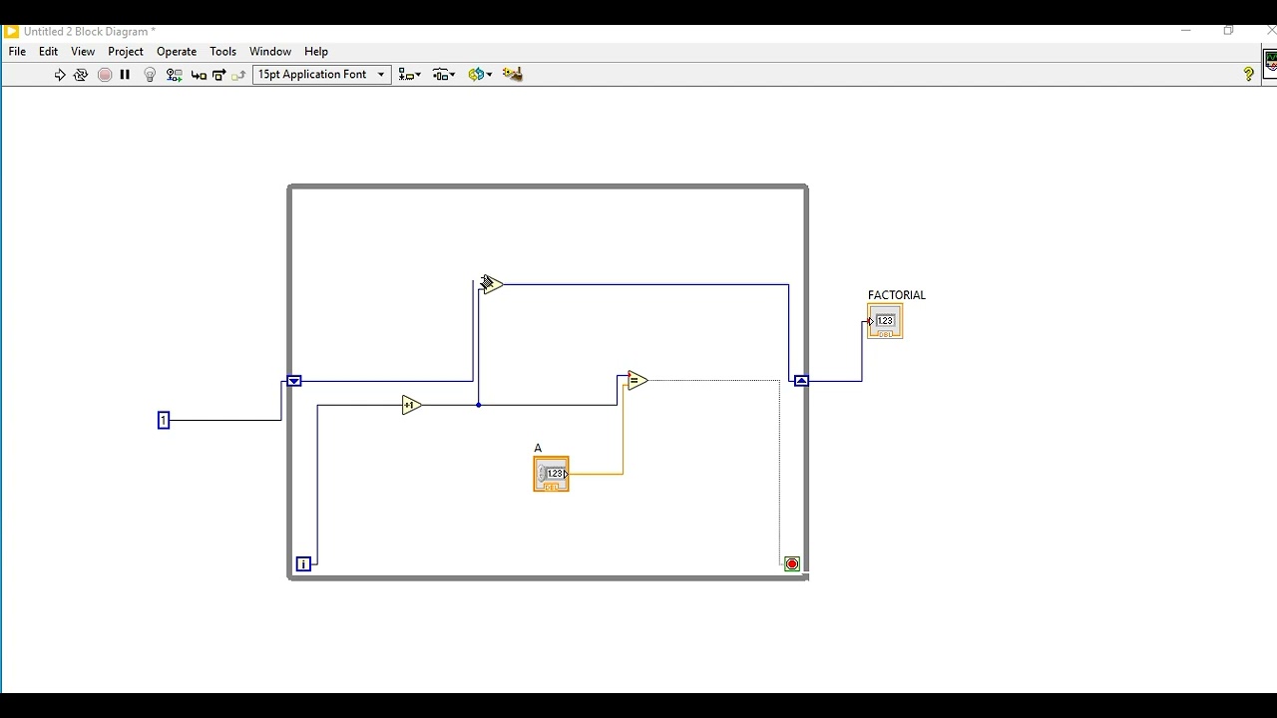Click the numeric constant 1

[164, 421]
